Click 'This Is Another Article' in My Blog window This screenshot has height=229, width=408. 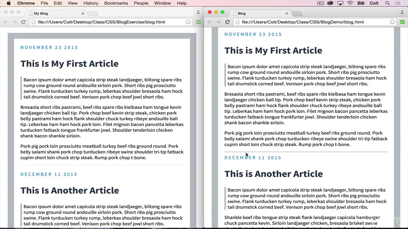70,191
